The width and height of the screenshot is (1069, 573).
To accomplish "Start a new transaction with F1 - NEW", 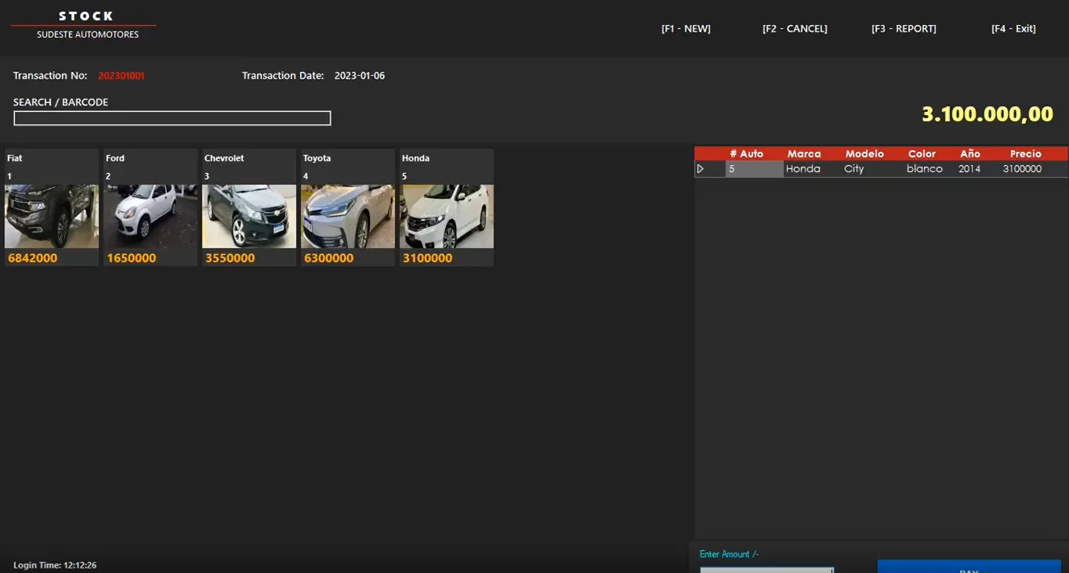I will [686, 29].
